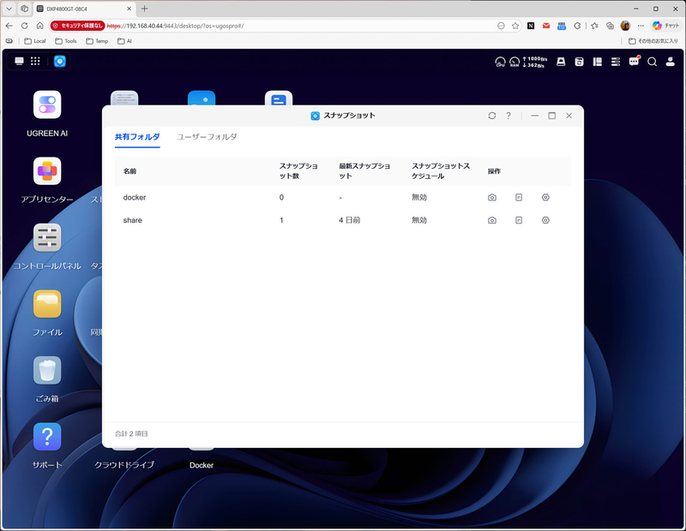
Task: Open snapshot list for share folder
Action: (x=519, y=220)
